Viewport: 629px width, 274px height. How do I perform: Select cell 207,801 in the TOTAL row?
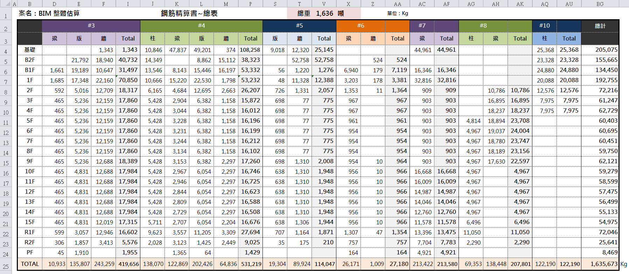pos(520,264)
